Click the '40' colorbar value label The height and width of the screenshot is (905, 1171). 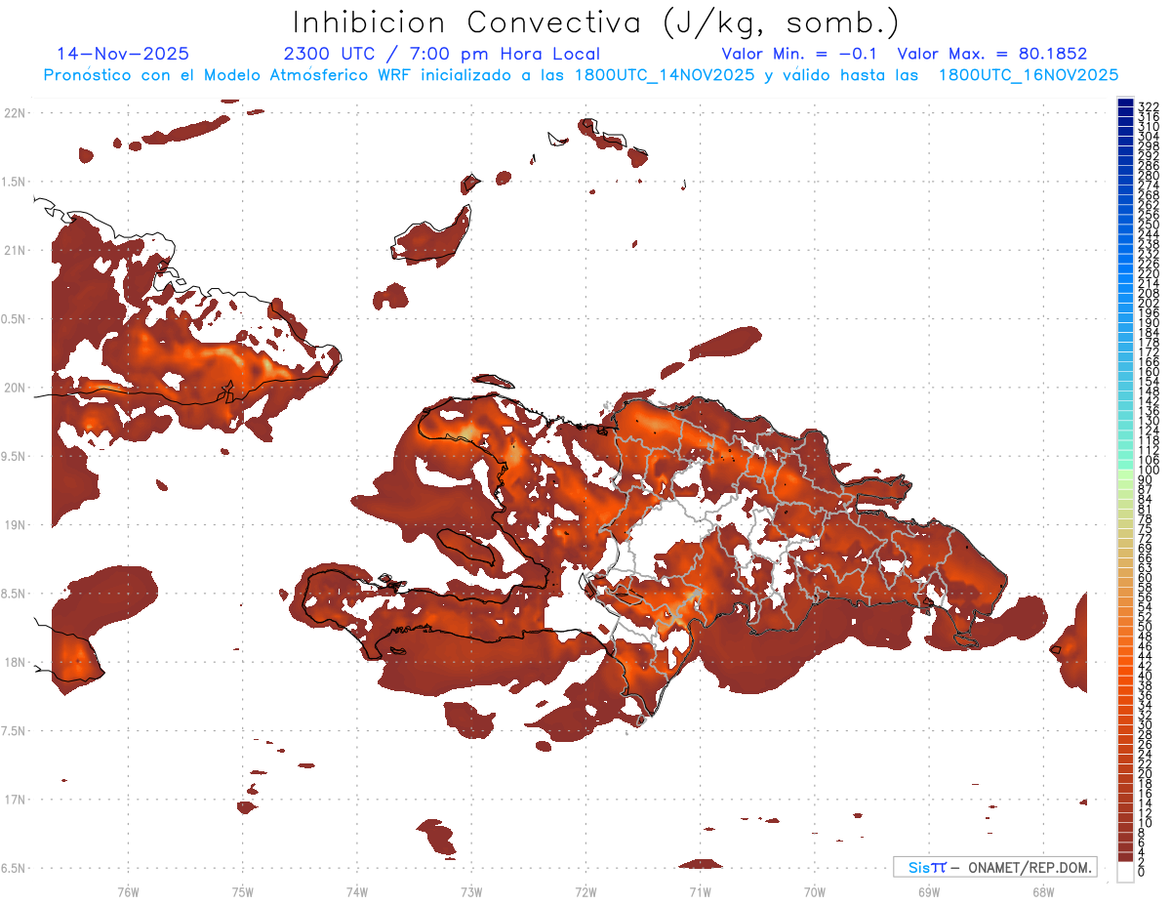1146,676
